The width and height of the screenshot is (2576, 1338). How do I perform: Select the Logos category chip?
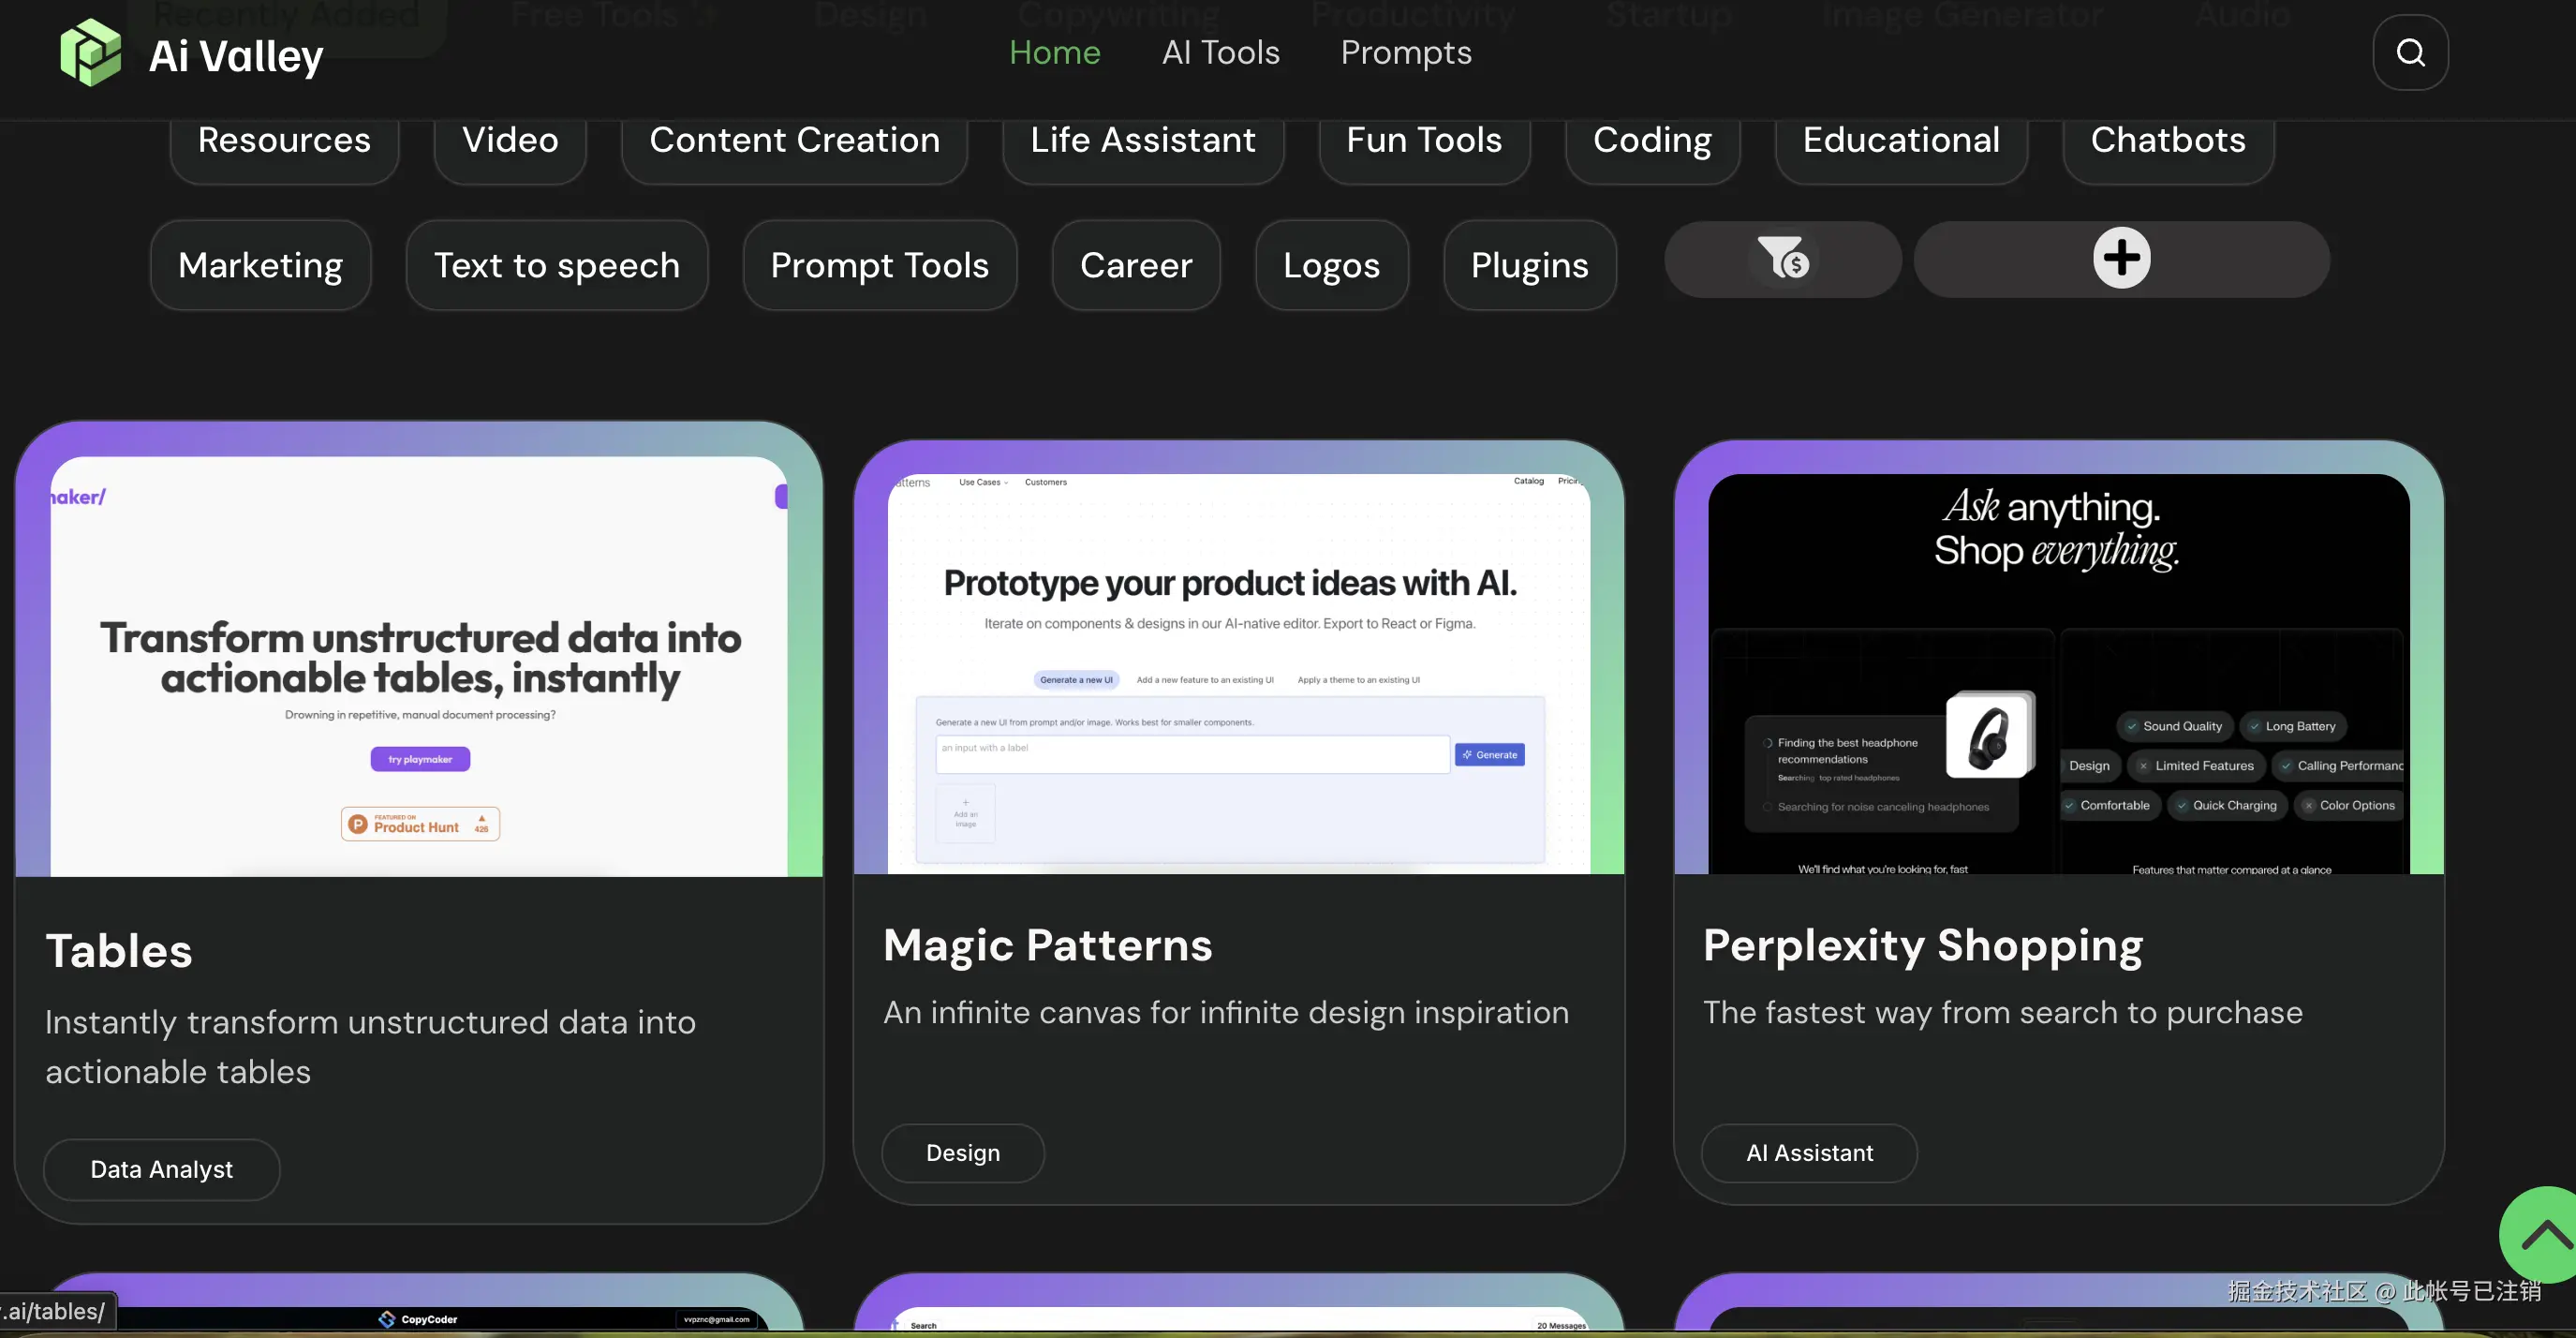[1331, 265]
